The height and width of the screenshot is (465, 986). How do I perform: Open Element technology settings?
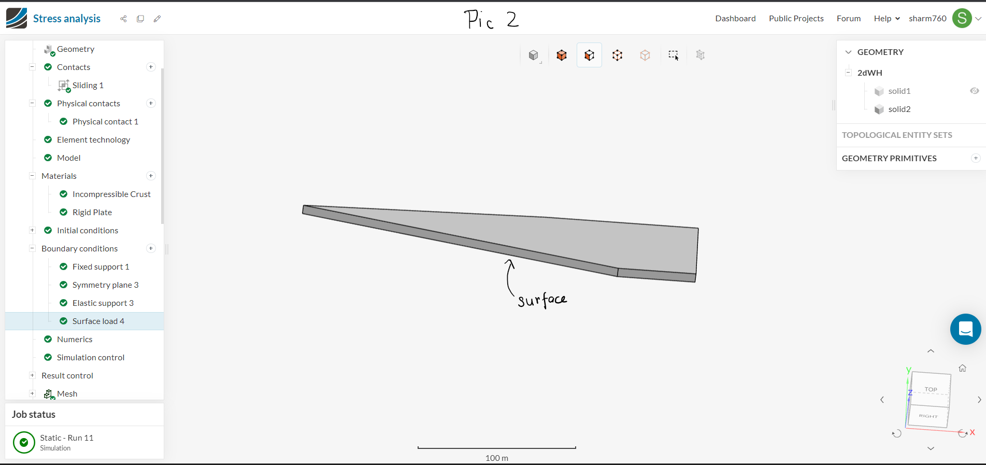click(x=93, y=139)
